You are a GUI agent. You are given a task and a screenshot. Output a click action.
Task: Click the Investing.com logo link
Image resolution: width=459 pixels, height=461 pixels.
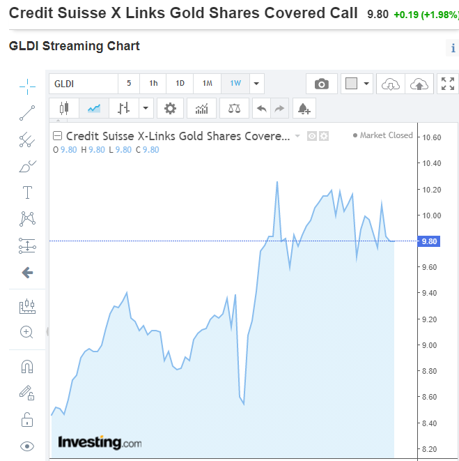(100, 442)
